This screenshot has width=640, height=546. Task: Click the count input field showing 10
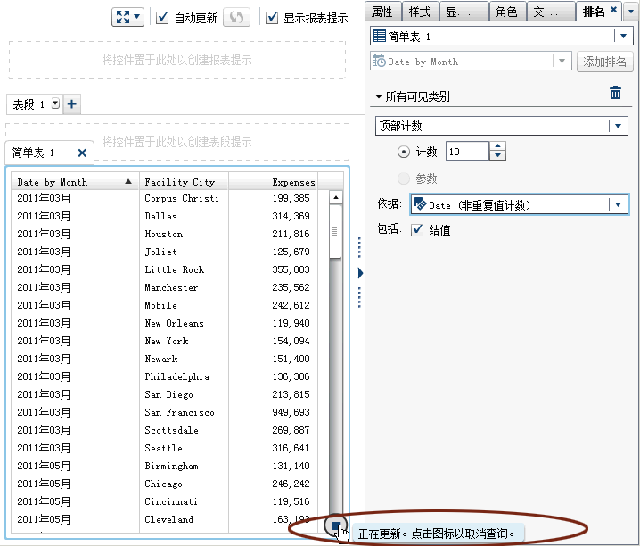coord(467,152)
